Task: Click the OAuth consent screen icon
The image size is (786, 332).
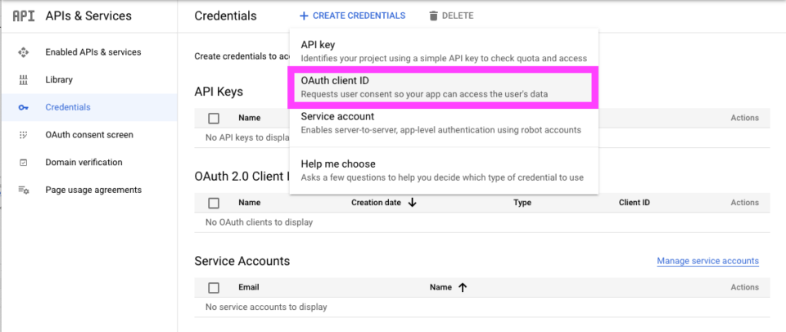Action: (x=23, y=135)
